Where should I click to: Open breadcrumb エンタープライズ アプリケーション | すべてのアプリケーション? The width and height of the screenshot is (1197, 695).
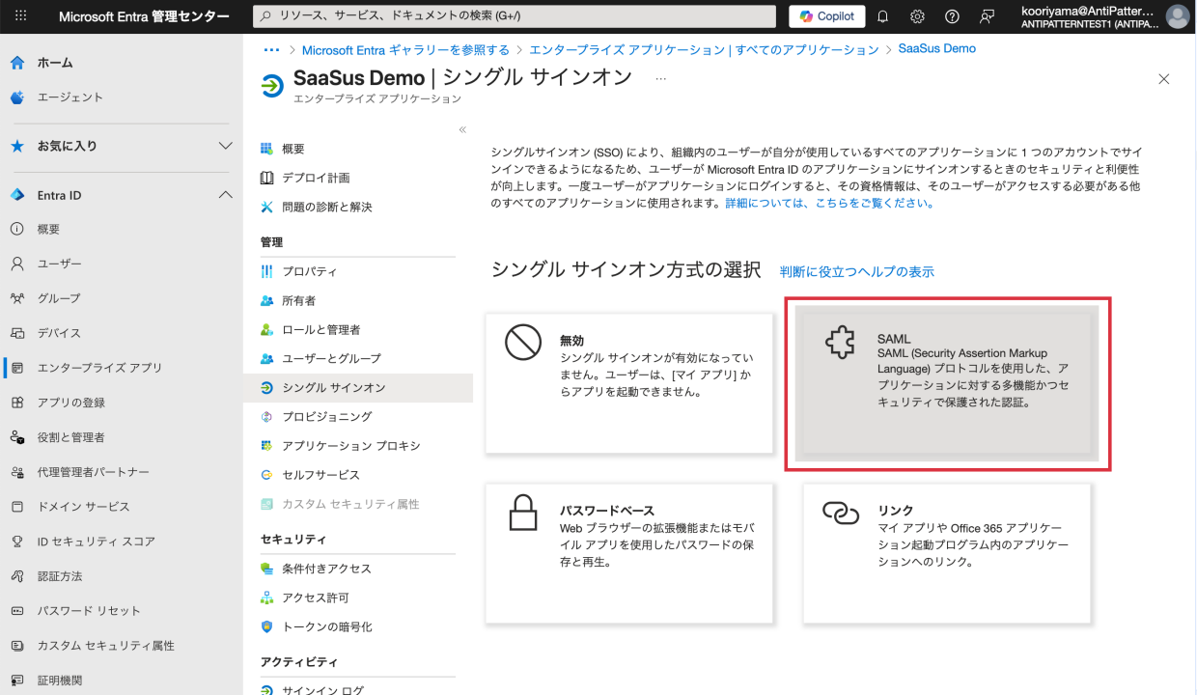pyautogui.click(x=705, y=49)
